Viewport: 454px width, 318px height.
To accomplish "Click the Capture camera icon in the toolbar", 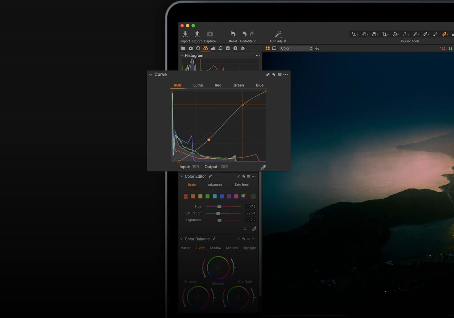I will pos(210,34).
